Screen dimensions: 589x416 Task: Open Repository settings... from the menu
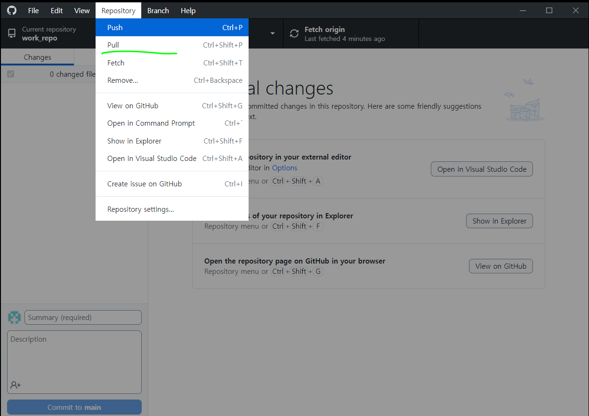pyautogui.click(x=172, y=209)
